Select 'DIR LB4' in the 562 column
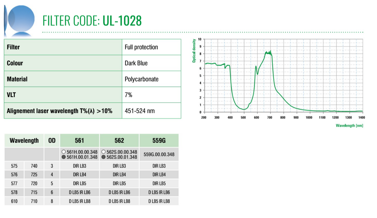The width and height of the screenshot is (377, 218). [119, 175]
